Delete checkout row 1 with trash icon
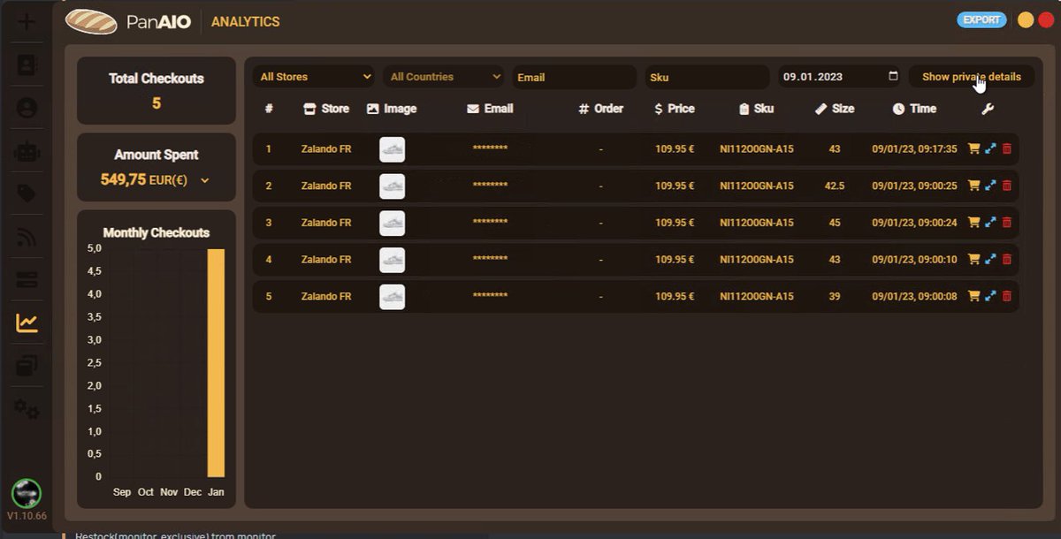Image resolution: width=1061 pixels, height=539 pixels. point(1007,148)
